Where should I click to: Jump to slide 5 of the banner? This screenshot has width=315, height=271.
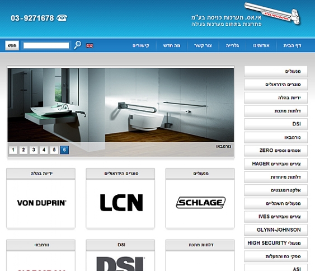54,149
